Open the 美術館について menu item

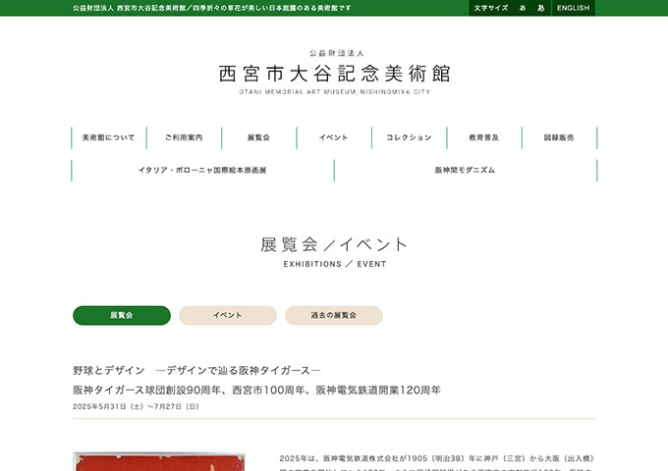(x=109, y=137)
